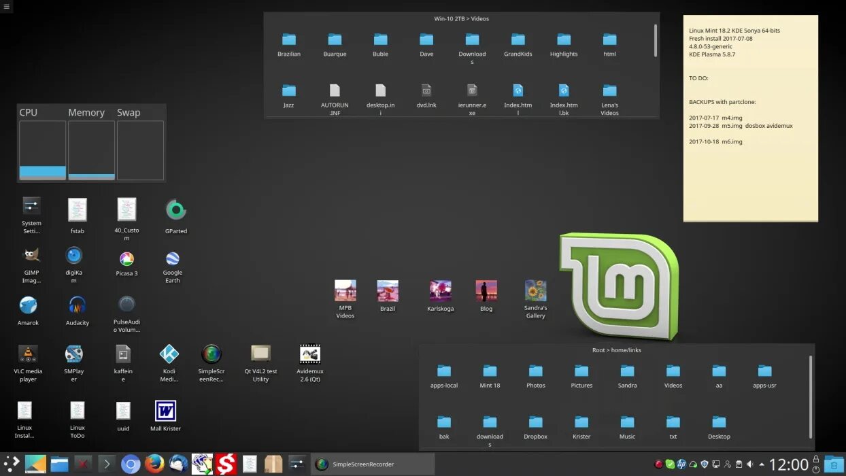Open the trash folder in panel
Image resolution: width=846 pixels, height=476 pixels.
click(x=833, y=464)
